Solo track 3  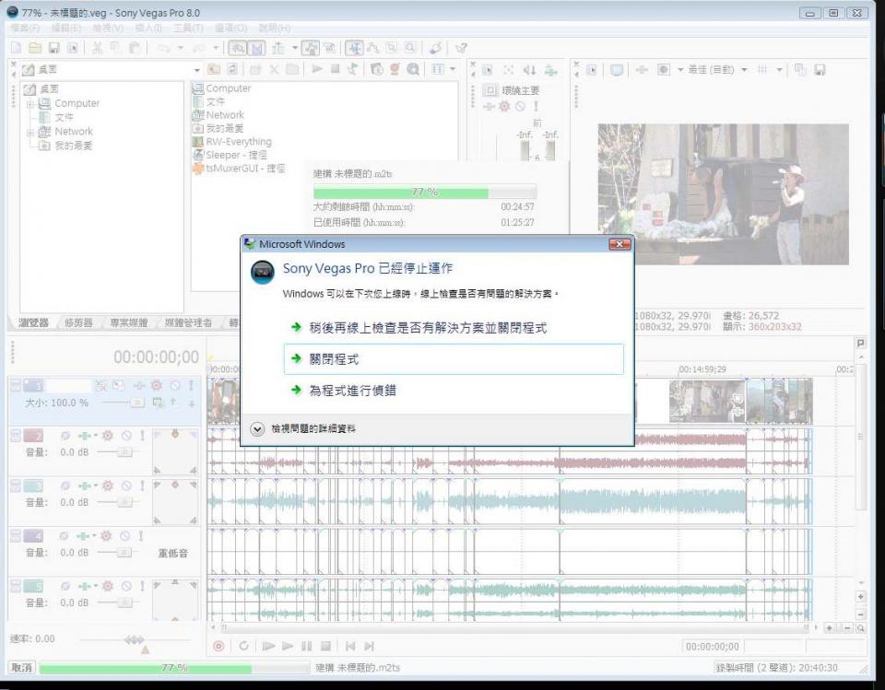click(x=143, y=485)
